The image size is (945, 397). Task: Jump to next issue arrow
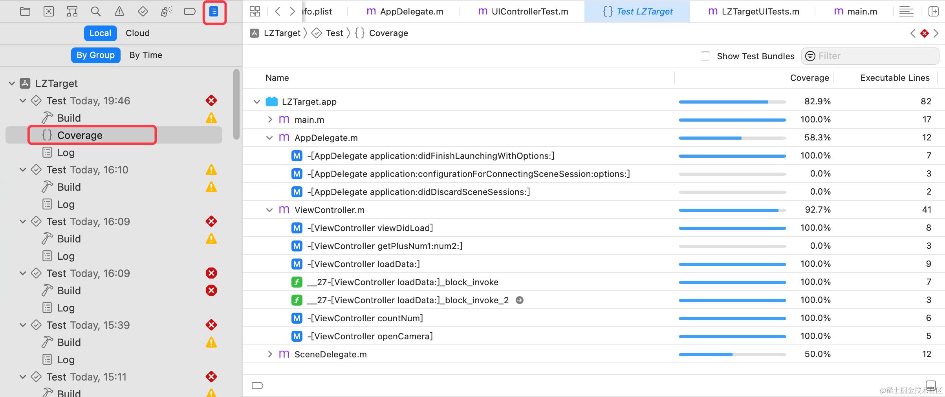click(936, 33)
